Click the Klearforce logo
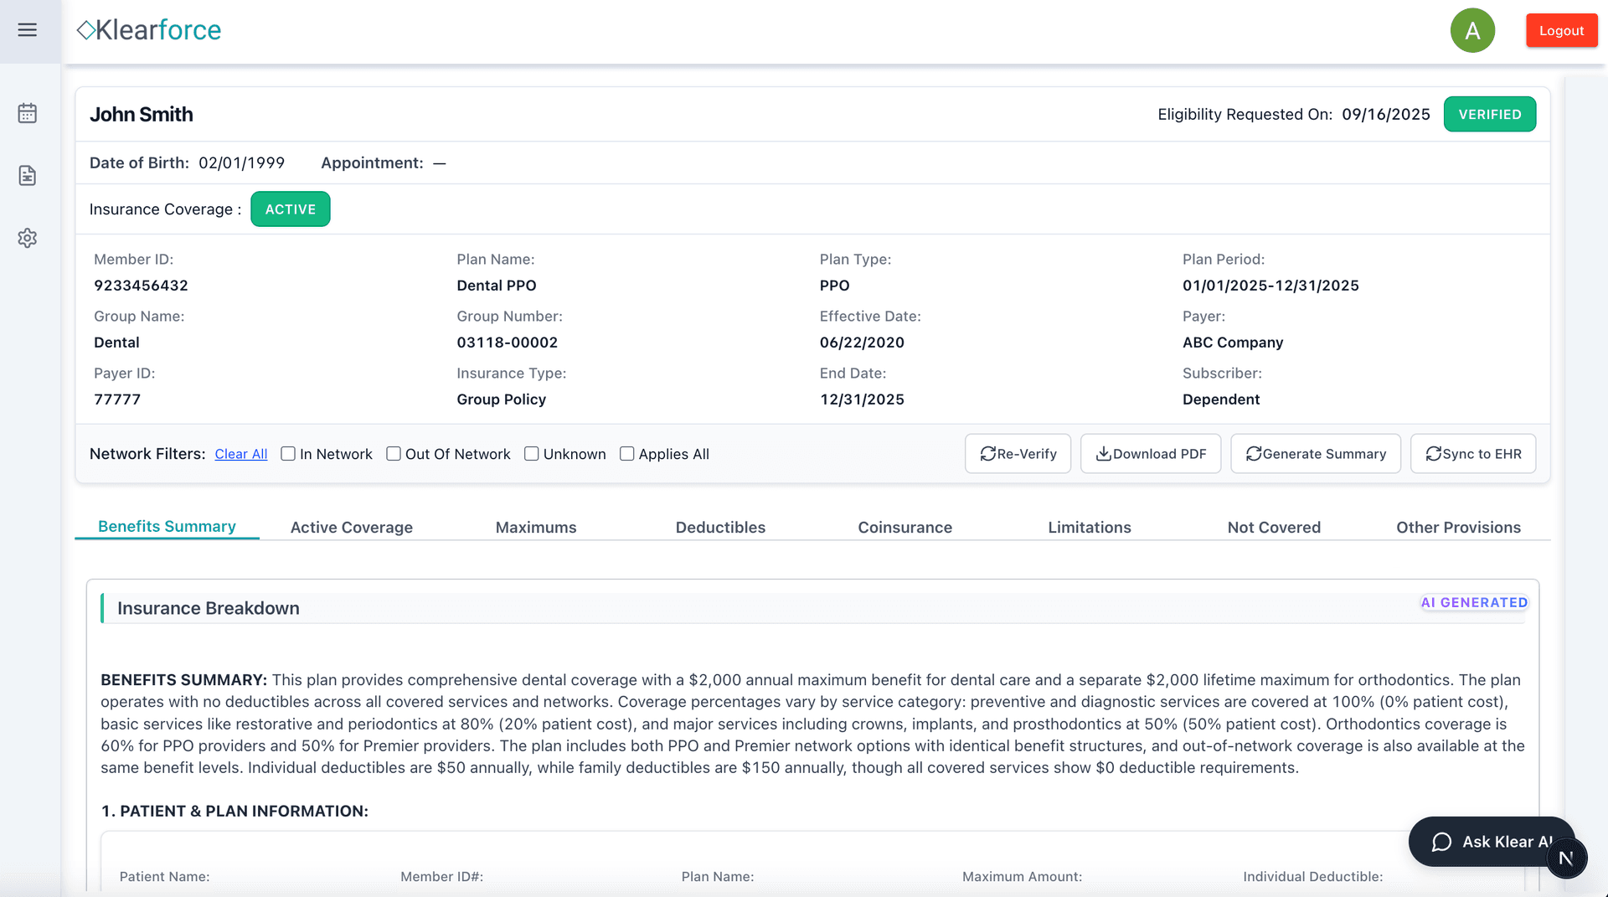This screenshot has height=897, width=1608. tap(148, 29)
